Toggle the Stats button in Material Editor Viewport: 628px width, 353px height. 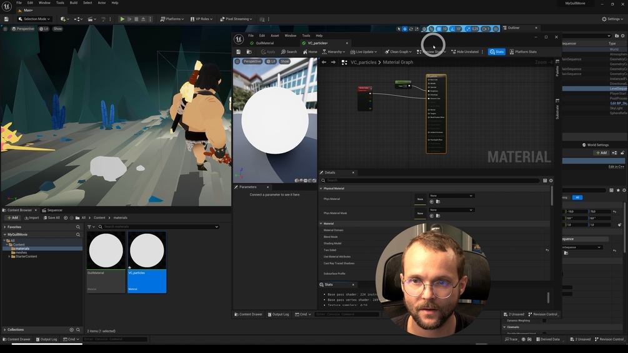click(x=497, y=52)
